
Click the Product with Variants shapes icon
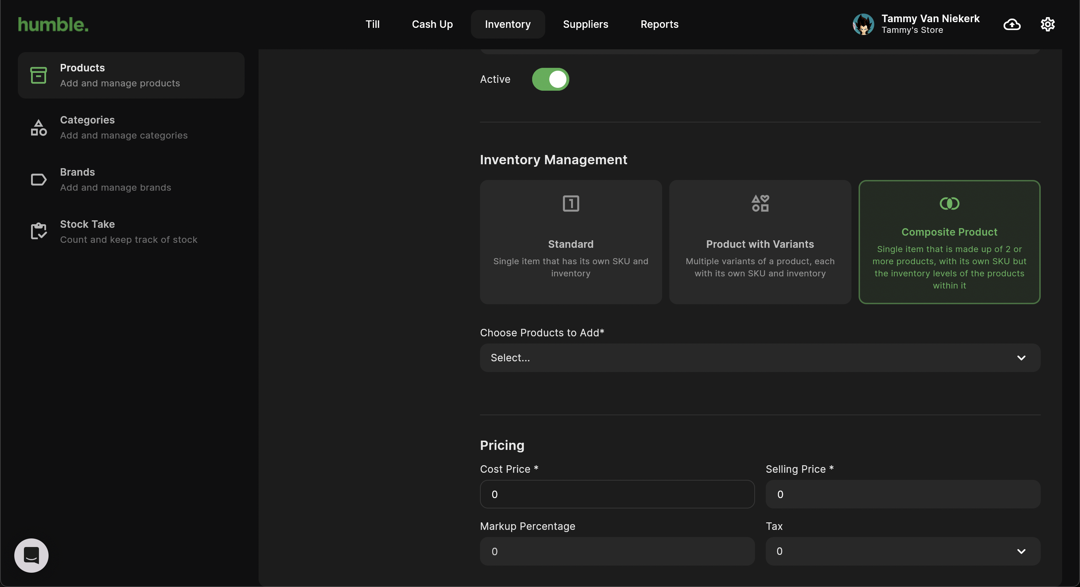click(x=760, y=204)
